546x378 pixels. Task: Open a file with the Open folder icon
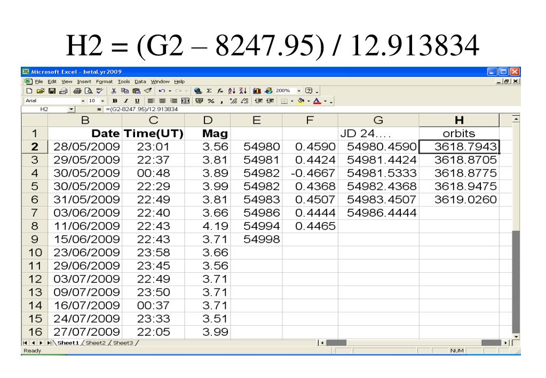[x=41, y=91]
